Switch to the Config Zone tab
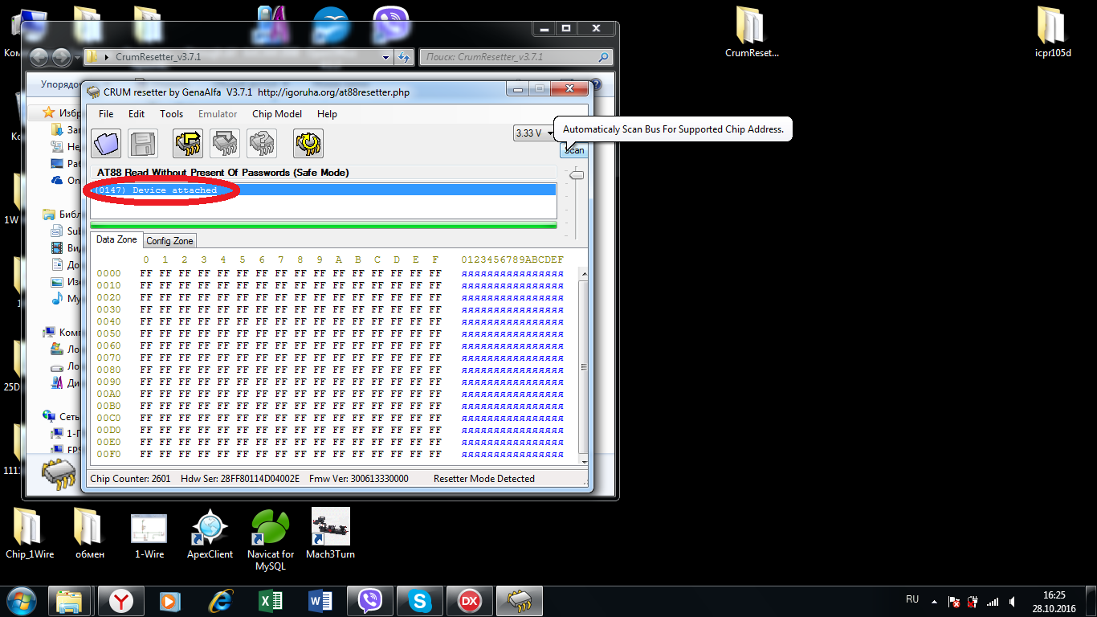This screenshot has width=1097, height=617. [x=169, y=241]
